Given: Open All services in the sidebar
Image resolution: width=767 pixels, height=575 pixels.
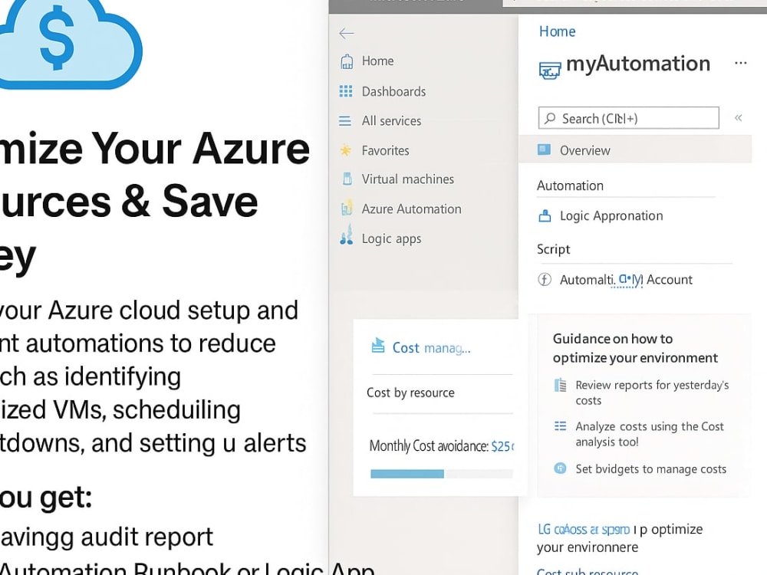Looking at the screenshot, I should (391, 121).
